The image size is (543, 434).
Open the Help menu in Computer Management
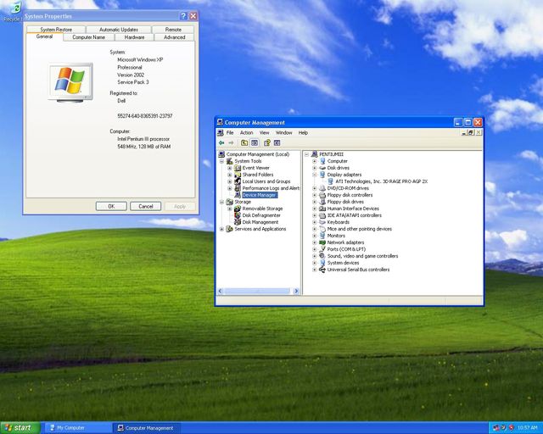click(x=303, y=132)
